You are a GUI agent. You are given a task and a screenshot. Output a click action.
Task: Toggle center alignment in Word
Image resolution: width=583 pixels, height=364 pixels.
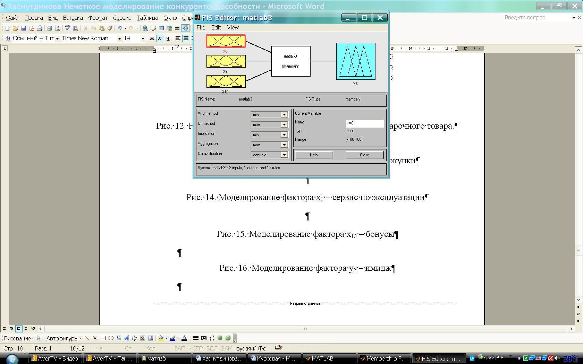(186, 38)
